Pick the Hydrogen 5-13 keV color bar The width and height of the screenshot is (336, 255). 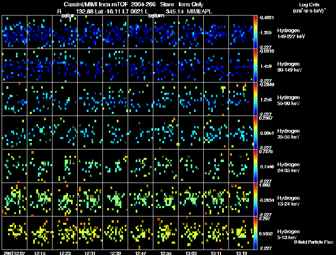tap(255, 233)
